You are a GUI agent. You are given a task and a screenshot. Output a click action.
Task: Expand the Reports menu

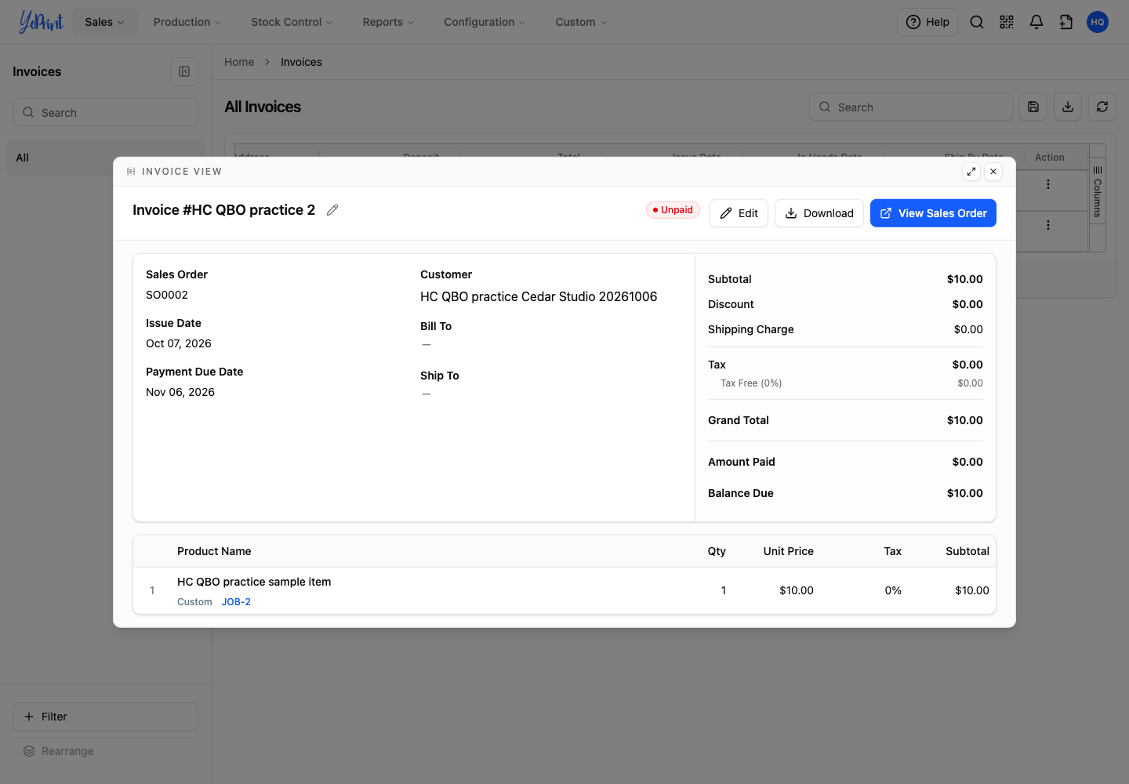point(388,22)
